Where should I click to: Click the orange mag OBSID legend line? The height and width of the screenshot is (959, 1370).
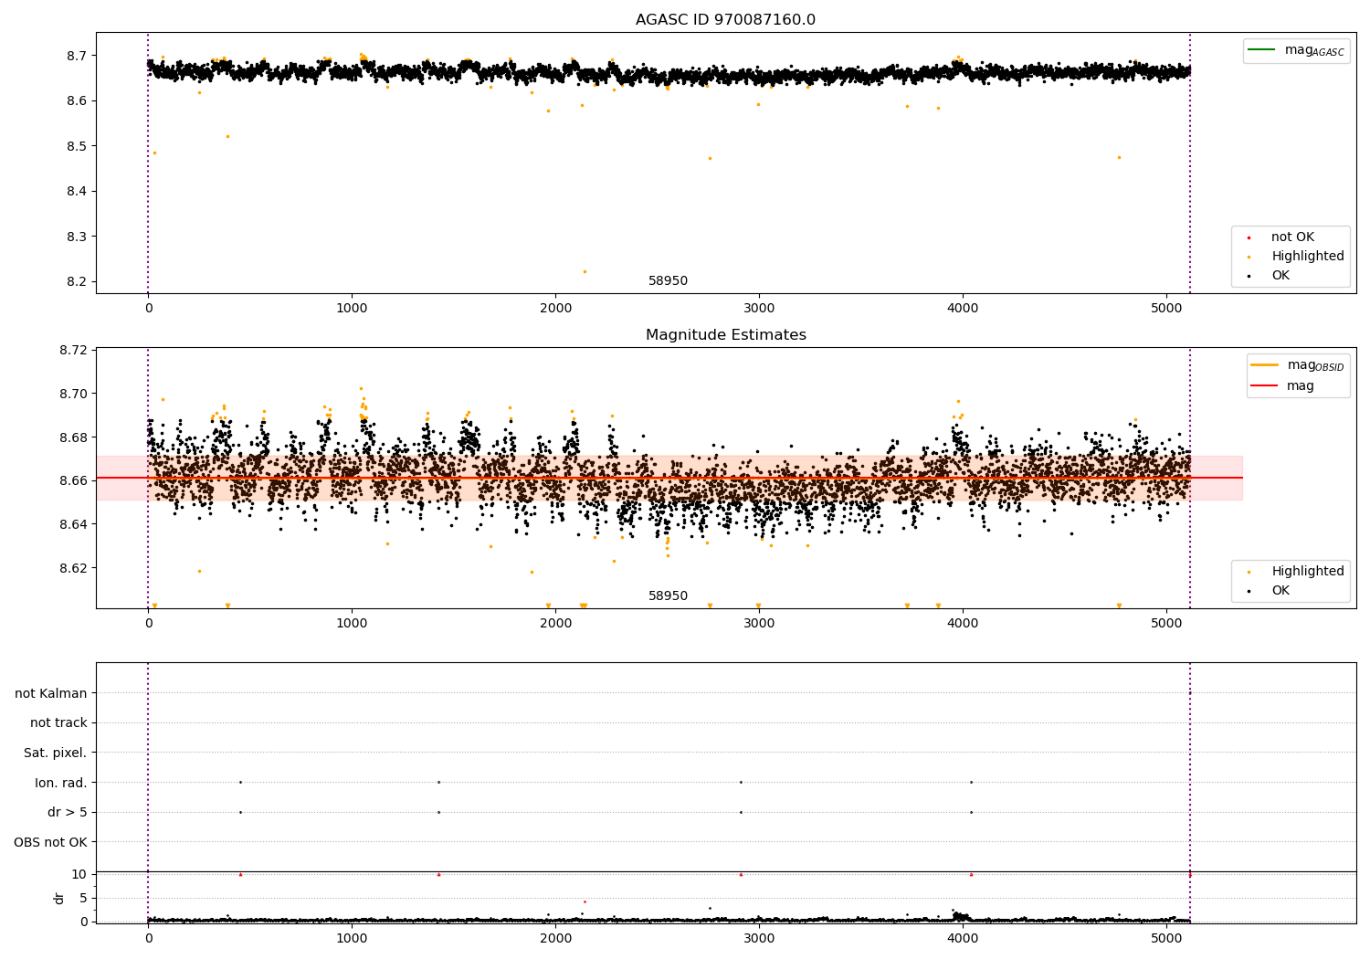coord(1265,365)
